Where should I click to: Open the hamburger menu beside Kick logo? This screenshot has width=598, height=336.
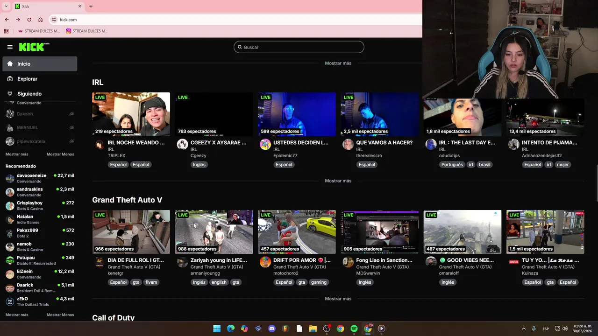(10, 47)
